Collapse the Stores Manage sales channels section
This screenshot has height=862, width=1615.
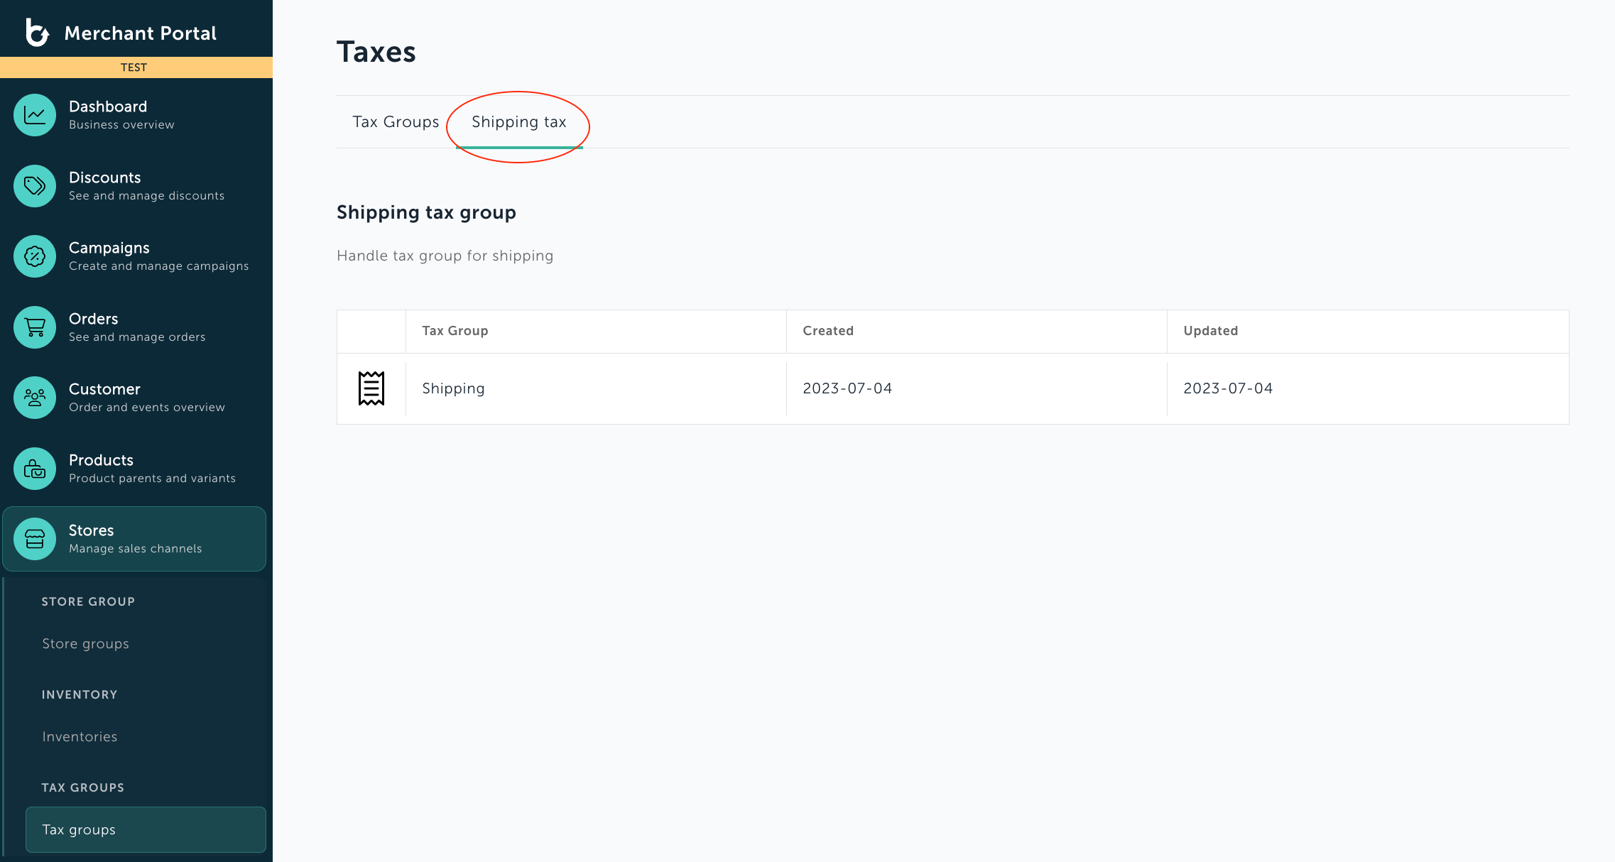pos(134,539)
